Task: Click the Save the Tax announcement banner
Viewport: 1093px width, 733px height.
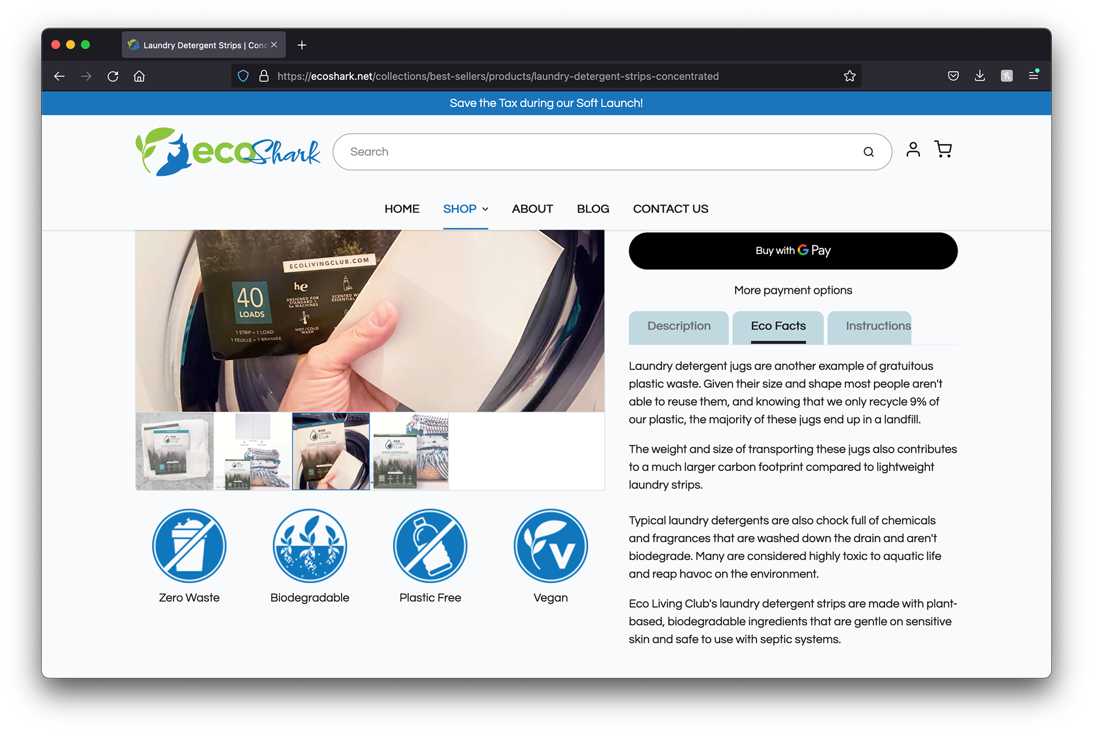Action: click(546, 103)
